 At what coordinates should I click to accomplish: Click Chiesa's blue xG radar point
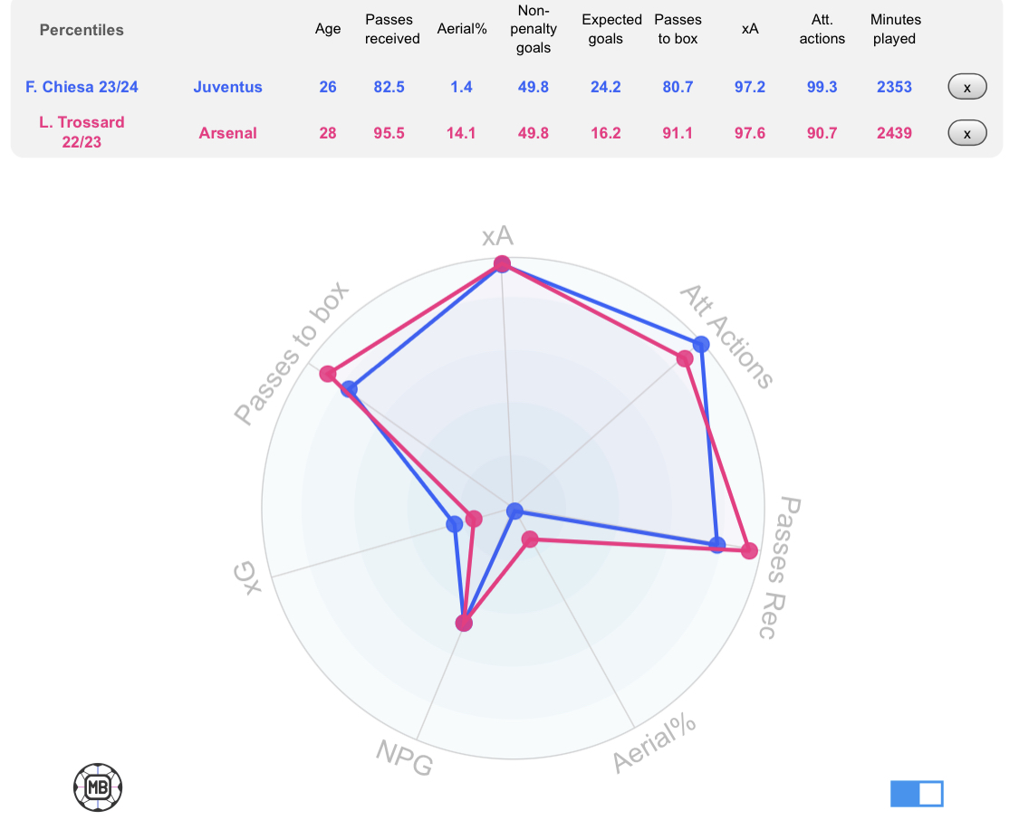(454, 524)
